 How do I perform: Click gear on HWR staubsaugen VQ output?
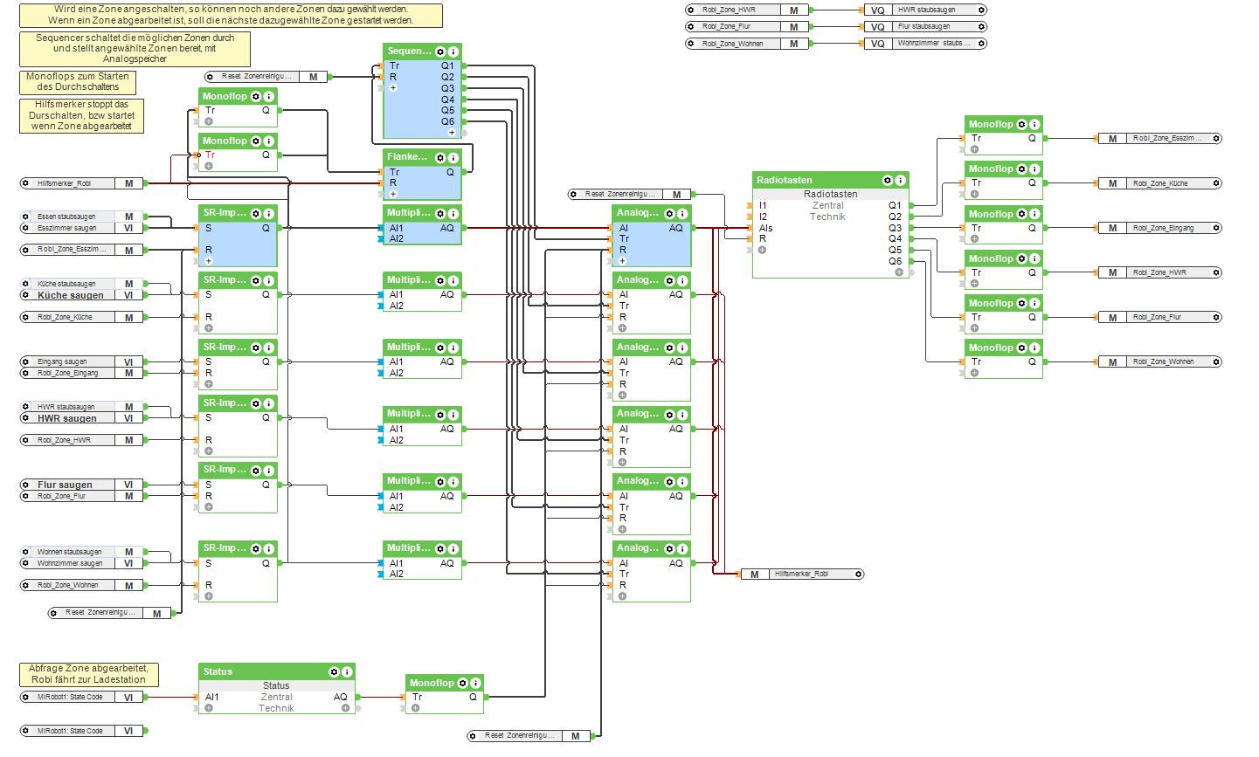click(982, 10)
